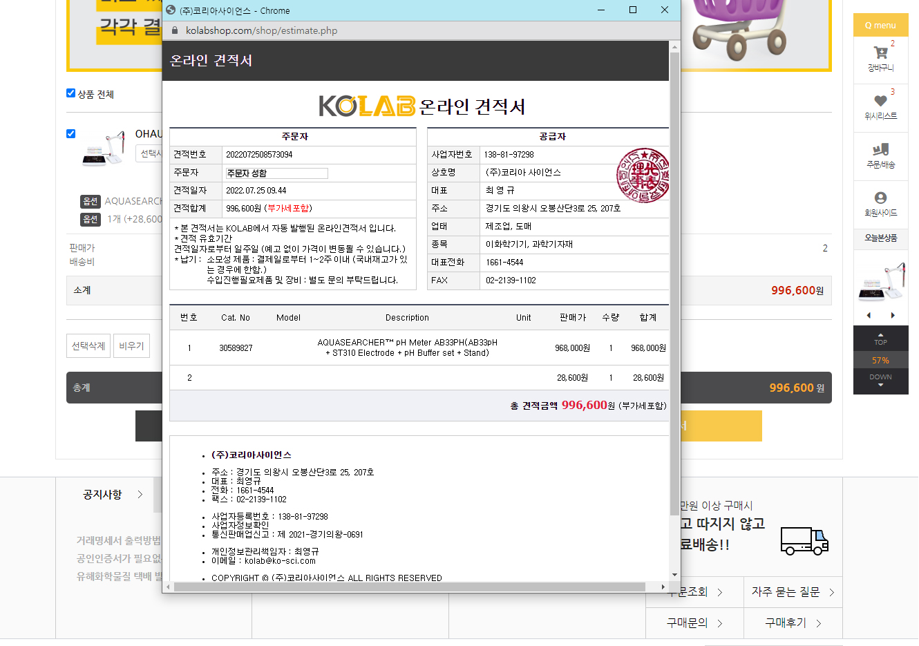Open 구매후기 link
919x646 pixels.
793,623
